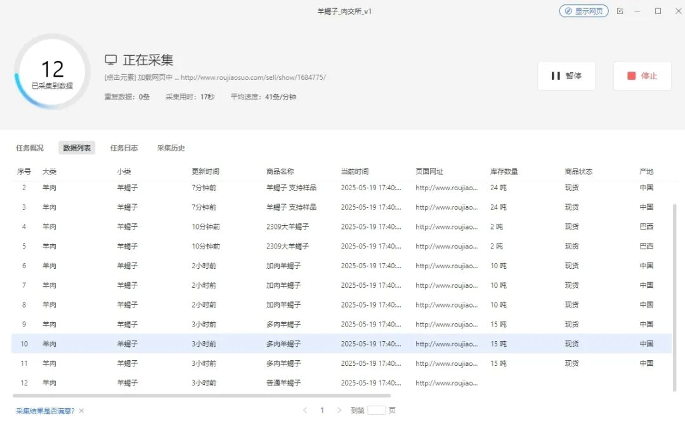This screenshot has width=685, height=421.
Task: Click the compass icon inside 显示网页 button
Action: point(569,11)
